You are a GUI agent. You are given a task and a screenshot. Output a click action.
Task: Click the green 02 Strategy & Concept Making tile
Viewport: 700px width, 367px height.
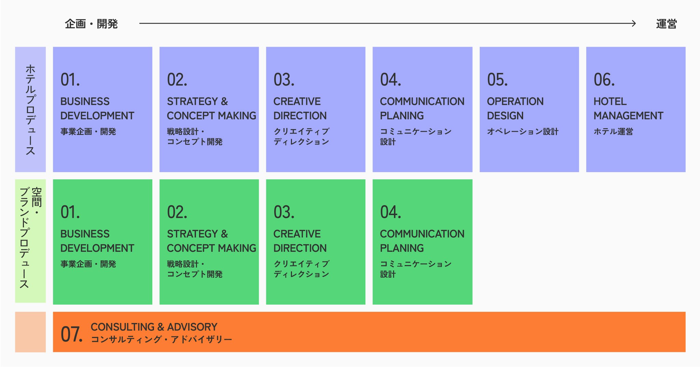point(209,242)
